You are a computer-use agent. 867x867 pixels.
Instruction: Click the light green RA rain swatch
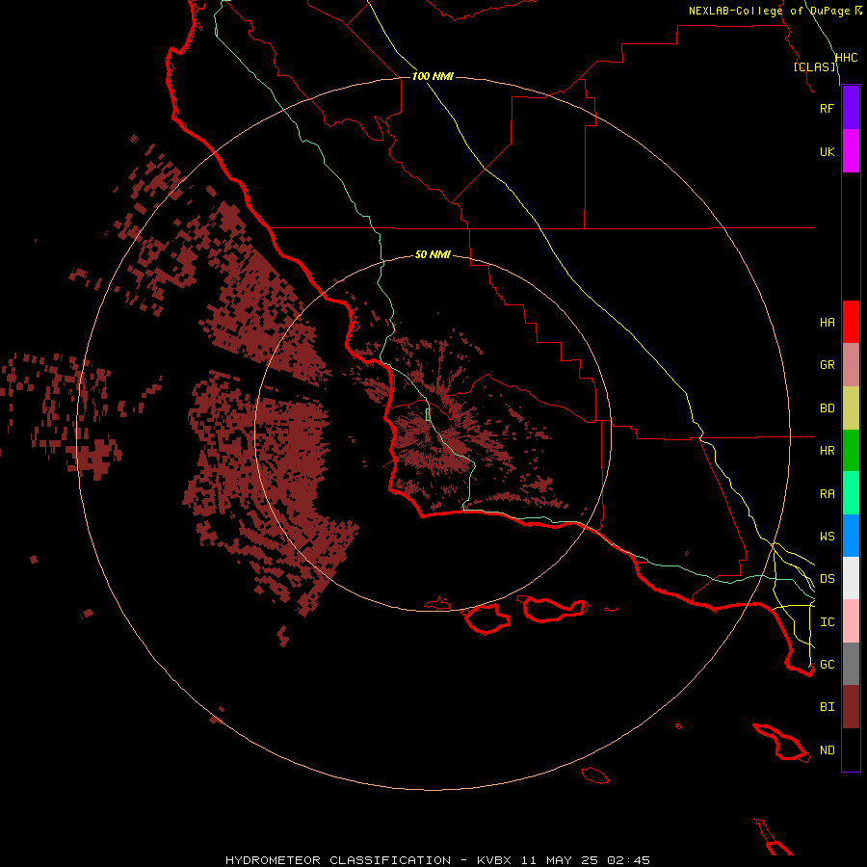(x=851, y=493)
